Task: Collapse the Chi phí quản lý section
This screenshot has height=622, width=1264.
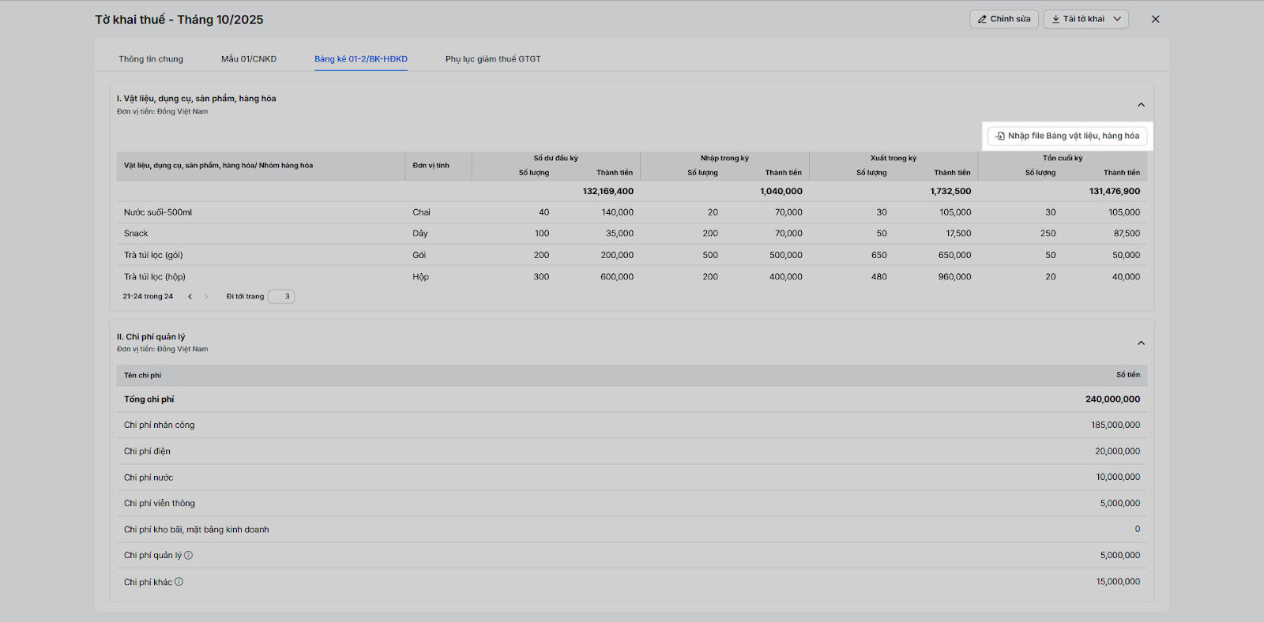Action: (x=1141, y=343)
